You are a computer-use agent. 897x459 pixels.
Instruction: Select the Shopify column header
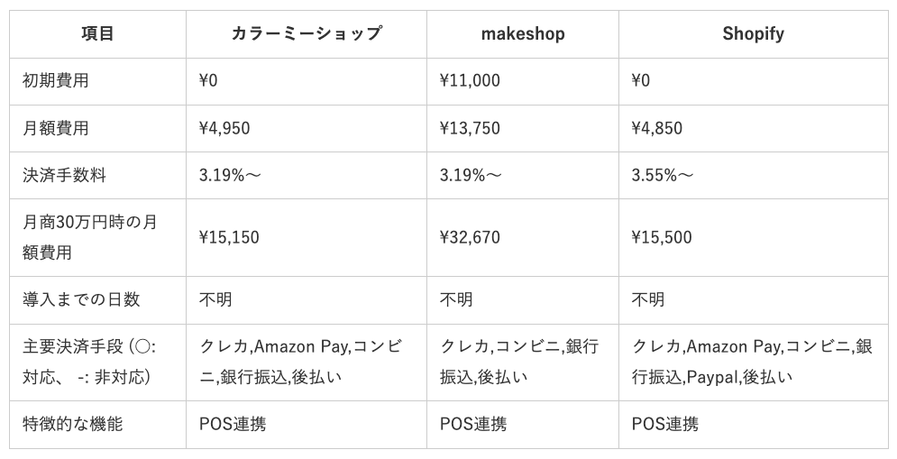tap(753, 34)
